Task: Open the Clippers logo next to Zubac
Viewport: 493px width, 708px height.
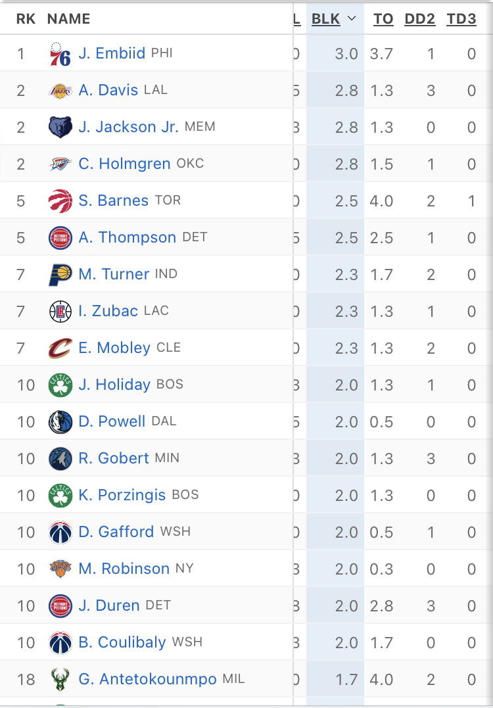Action: [x=60, y=312]
